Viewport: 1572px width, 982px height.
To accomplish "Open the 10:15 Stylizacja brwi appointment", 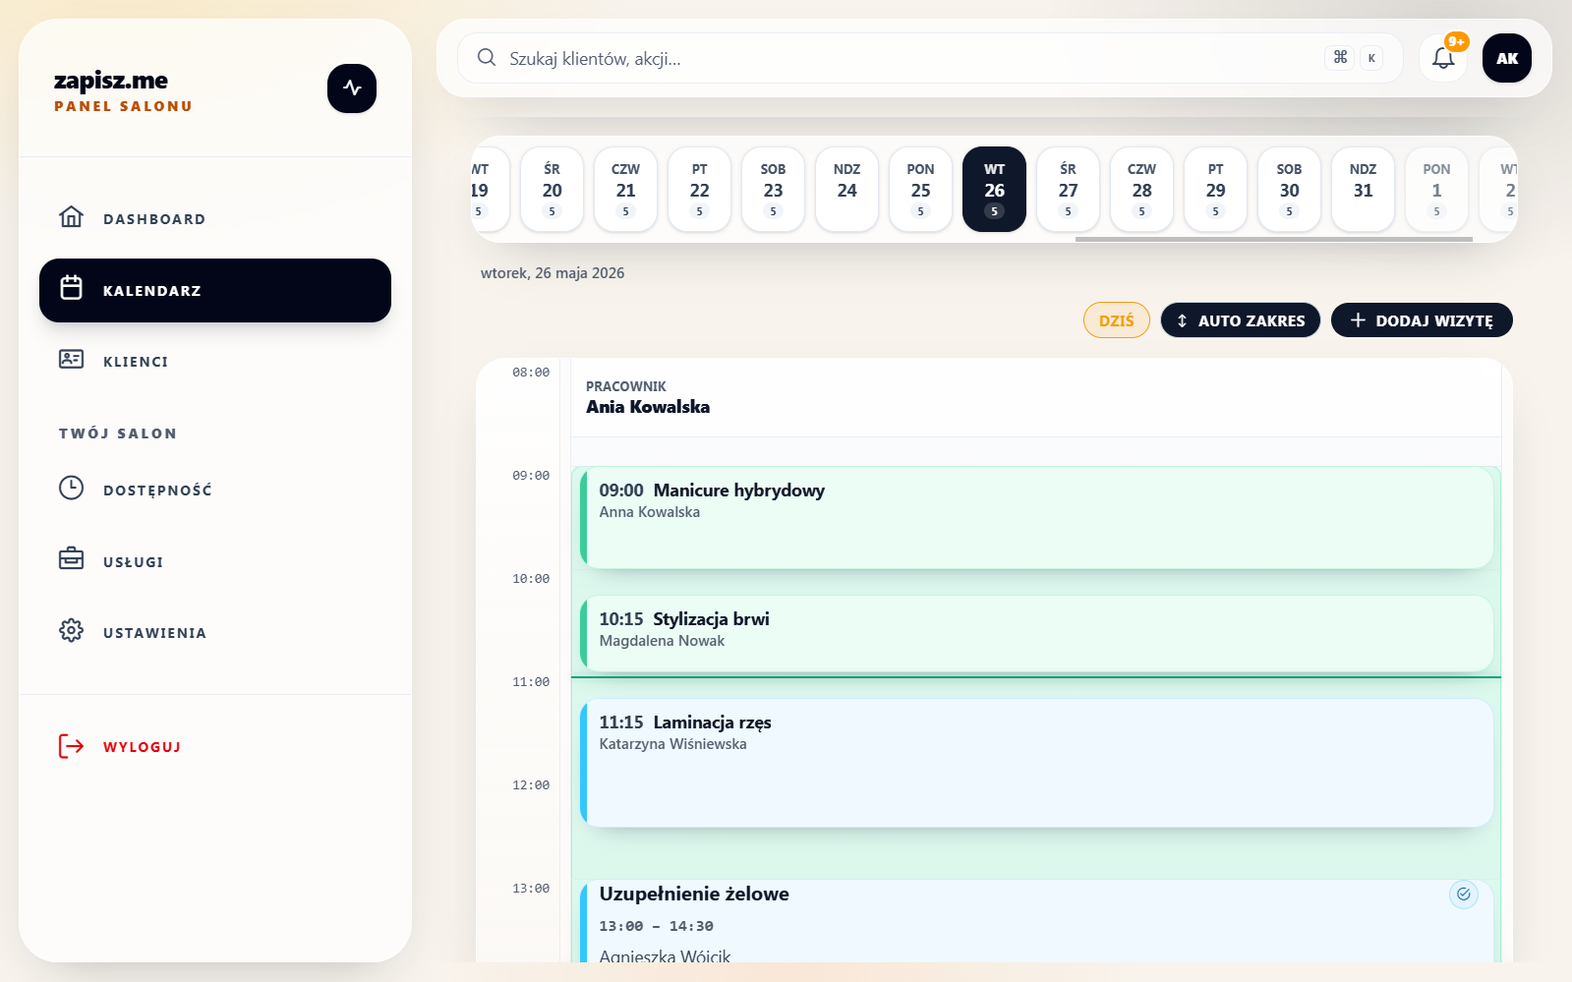I will pos(1037,634).
